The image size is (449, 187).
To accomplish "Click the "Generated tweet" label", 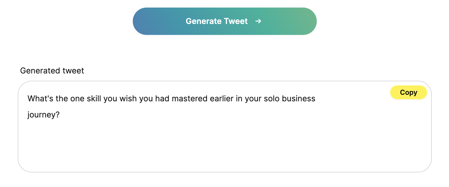I will point(52,71).
